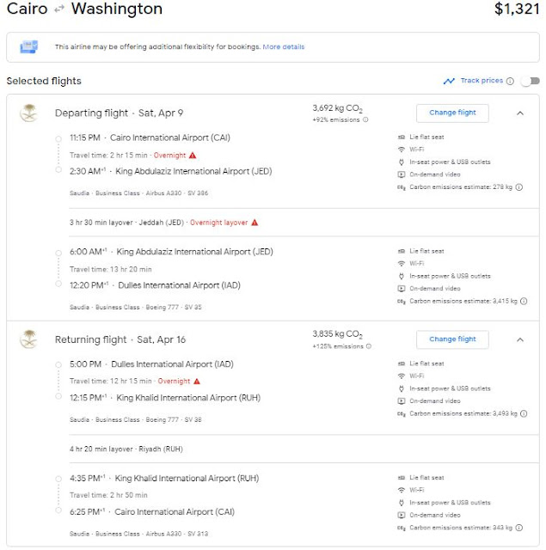Image resolution: width=546 pixels, height=550 pixels.
Task: Click the round-trip arrows between Cairo and Washington
Action: pos(59,9)
